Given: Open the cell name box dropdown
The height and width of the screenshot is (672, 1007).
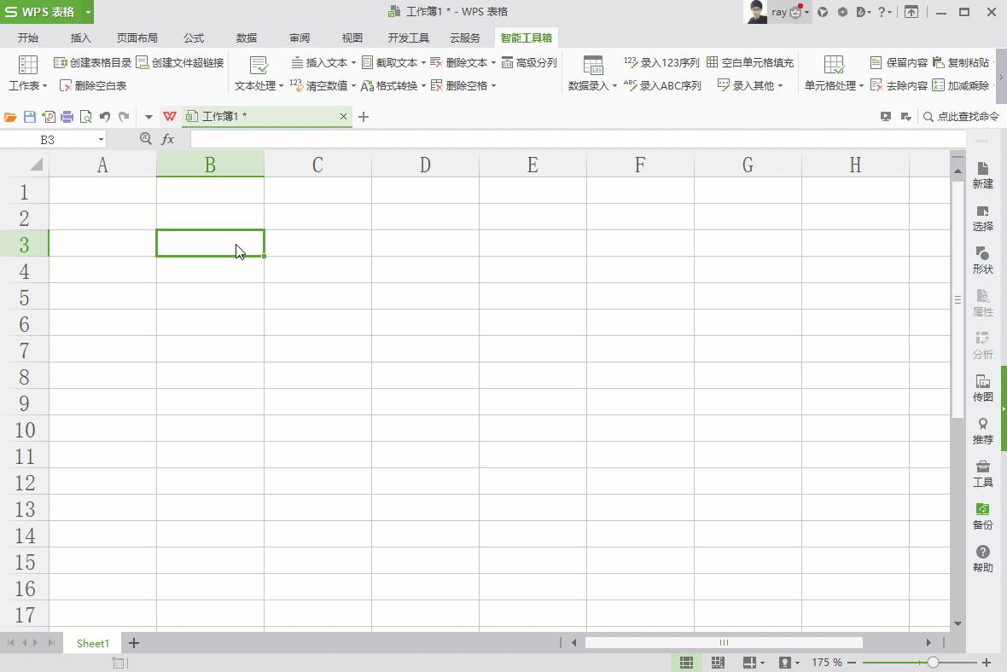Looking at the screenshot, I should click(x=100, y=139).
